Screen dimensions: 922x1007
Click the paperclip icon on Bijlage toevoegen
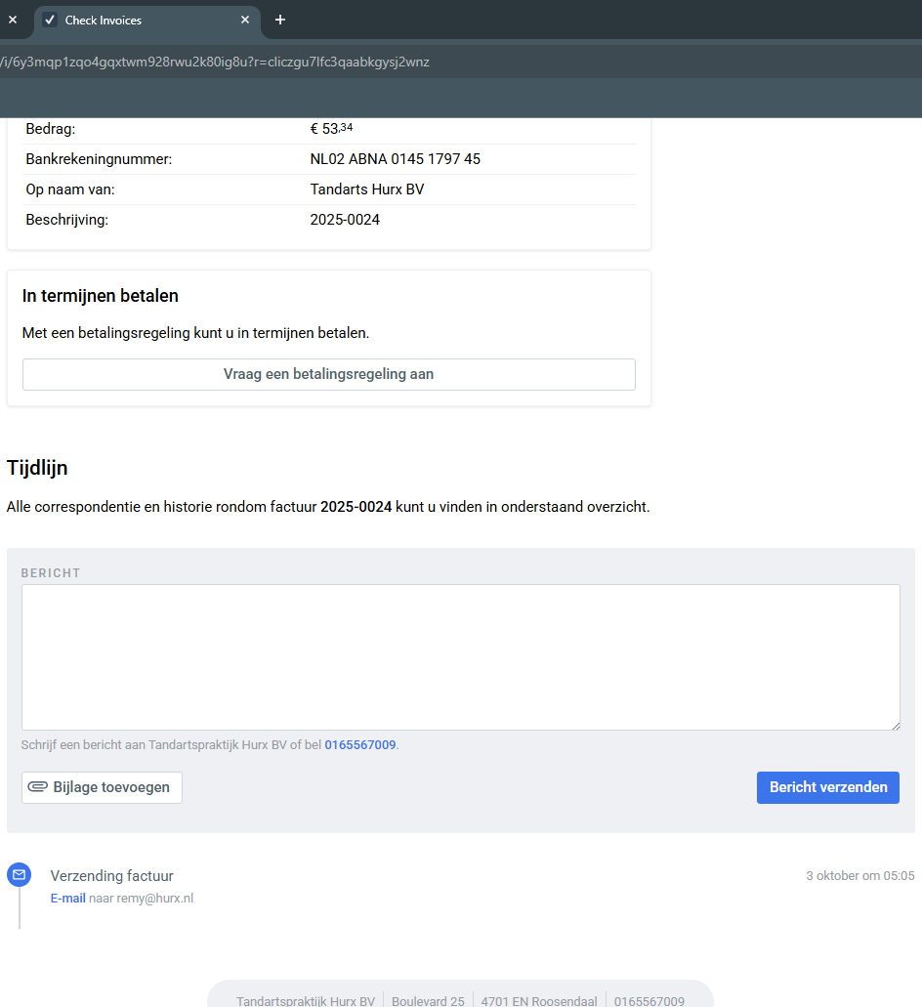[x=38, y=787]
